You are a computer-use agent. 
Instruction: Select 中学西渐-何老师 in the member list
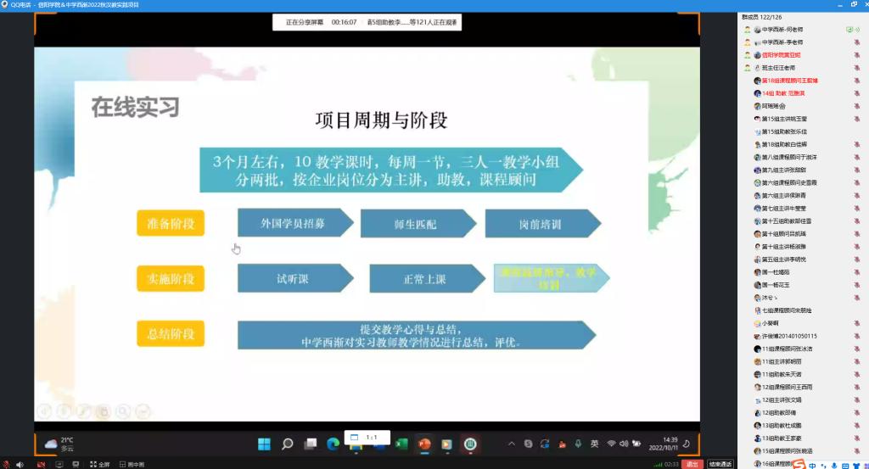coord(782,30)
